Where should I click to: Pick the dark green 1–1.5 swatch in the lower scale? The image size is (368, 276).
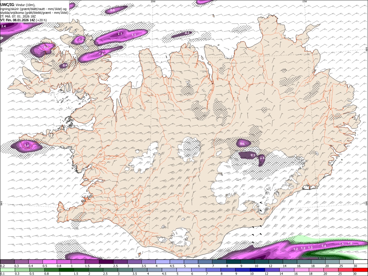click(x=66, y=270)
